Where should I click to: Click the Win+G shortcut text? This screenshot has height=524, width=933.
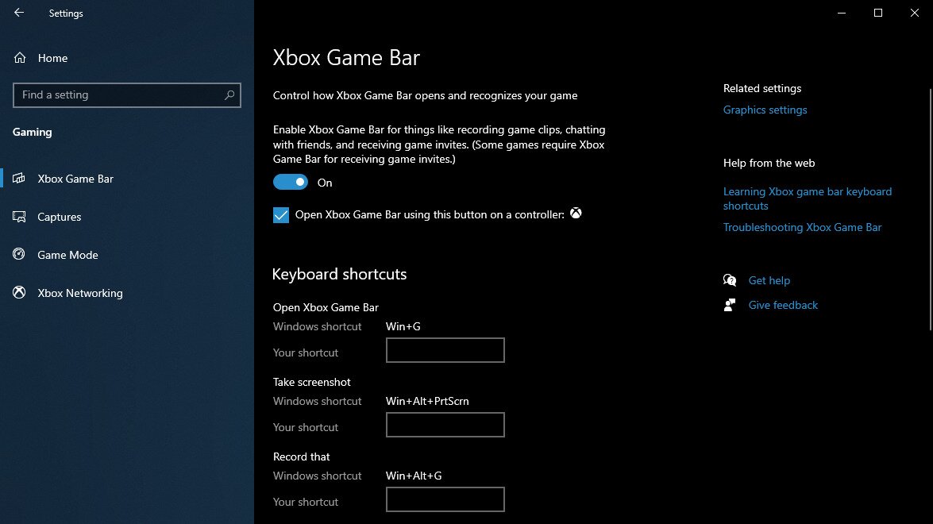[x=403, y=326]
